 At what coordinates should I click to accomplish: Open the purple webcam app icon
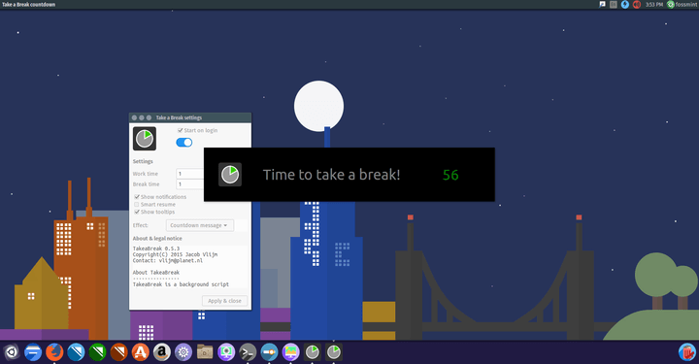point(226,352)
